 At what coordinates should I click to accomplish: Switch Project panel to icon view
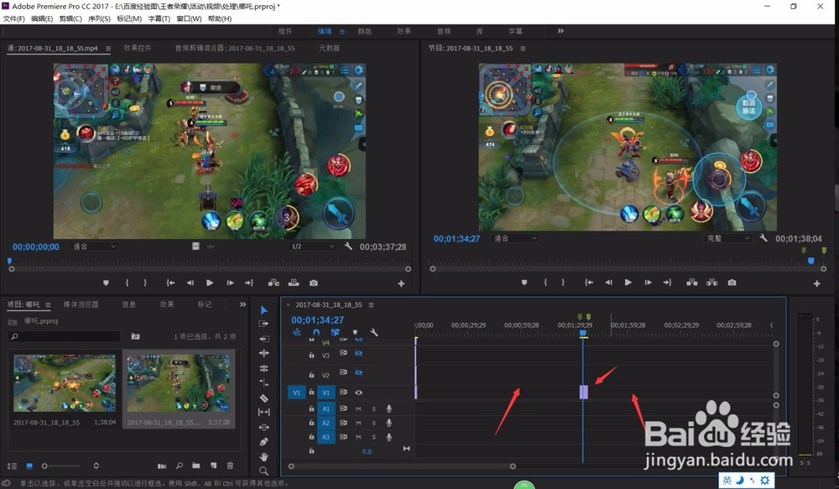29,466
